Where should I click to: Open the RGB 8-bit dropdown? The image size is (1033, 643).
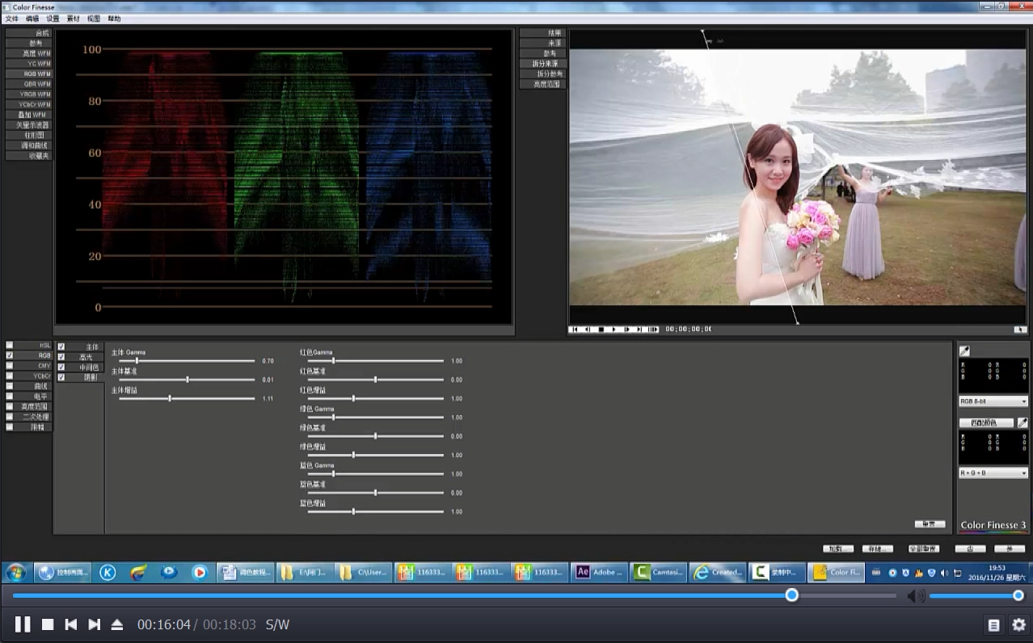pos(993,401)
